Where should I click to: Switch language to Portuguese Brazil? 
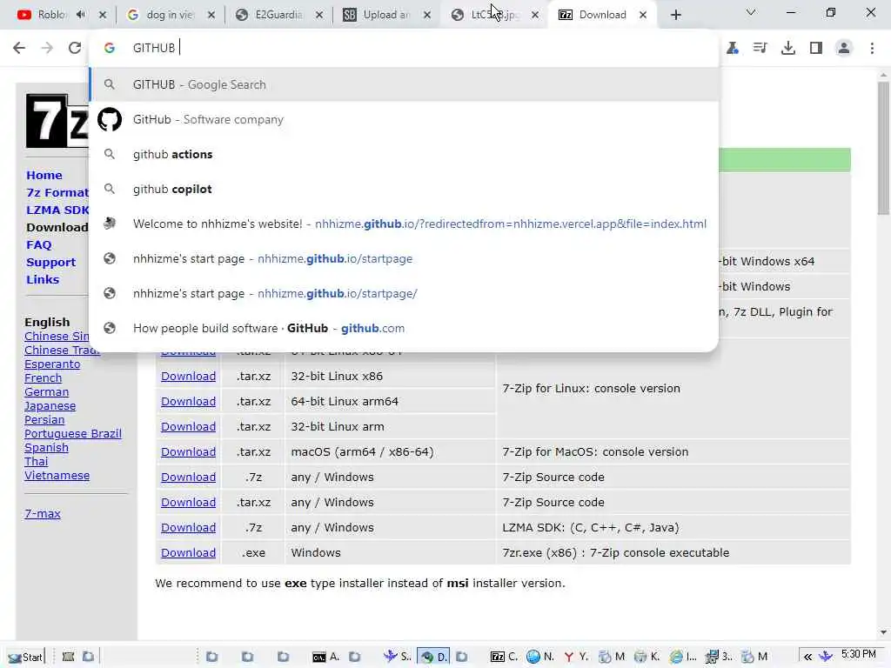tap(73, 433)
